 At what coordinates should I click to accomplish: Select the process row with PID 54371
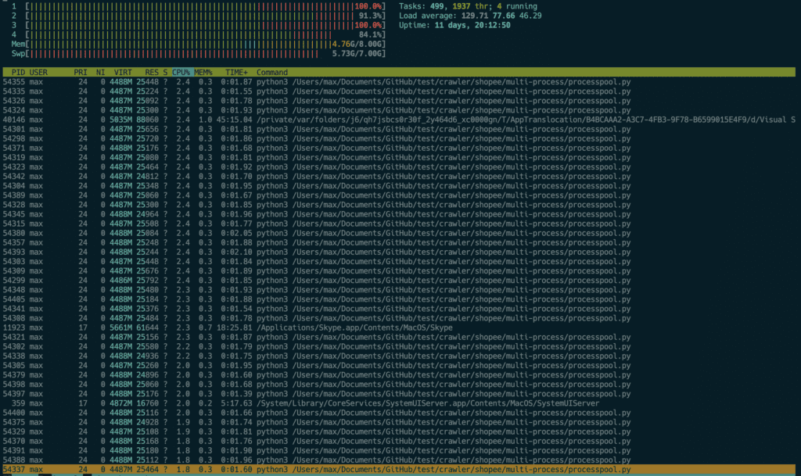point(399,148)
